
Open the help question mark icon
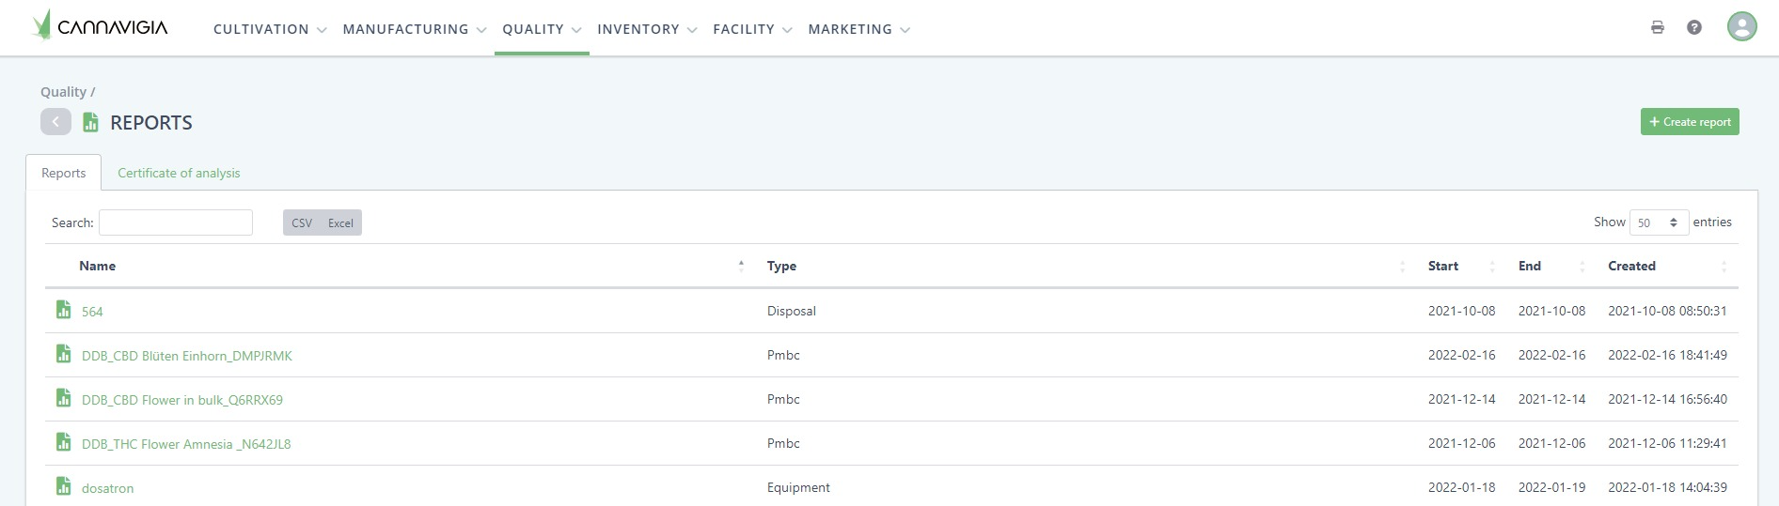tap(1693, 27)
